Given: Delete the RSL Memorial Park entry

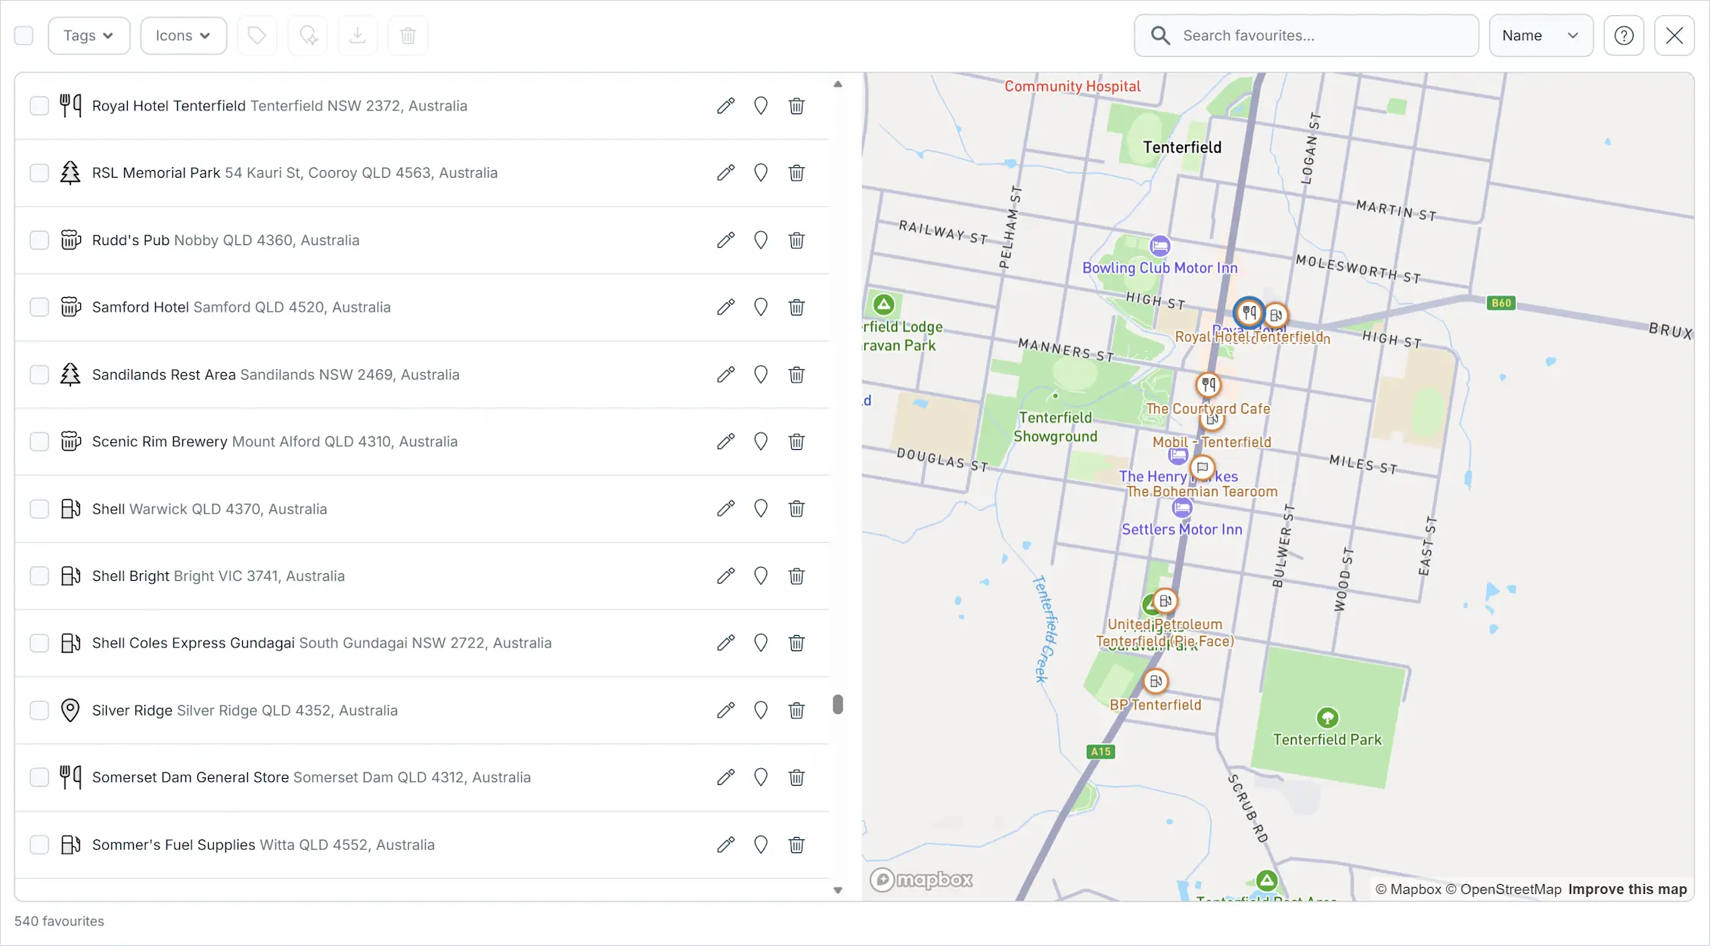Looking at the screenshot, I should [796, 173].
